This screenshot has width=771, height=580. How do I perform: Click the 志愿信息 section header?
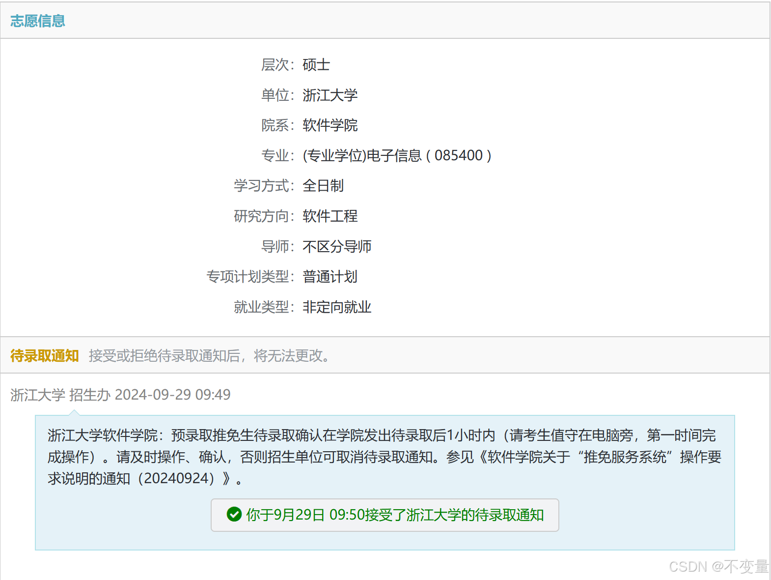click(38, 21)
